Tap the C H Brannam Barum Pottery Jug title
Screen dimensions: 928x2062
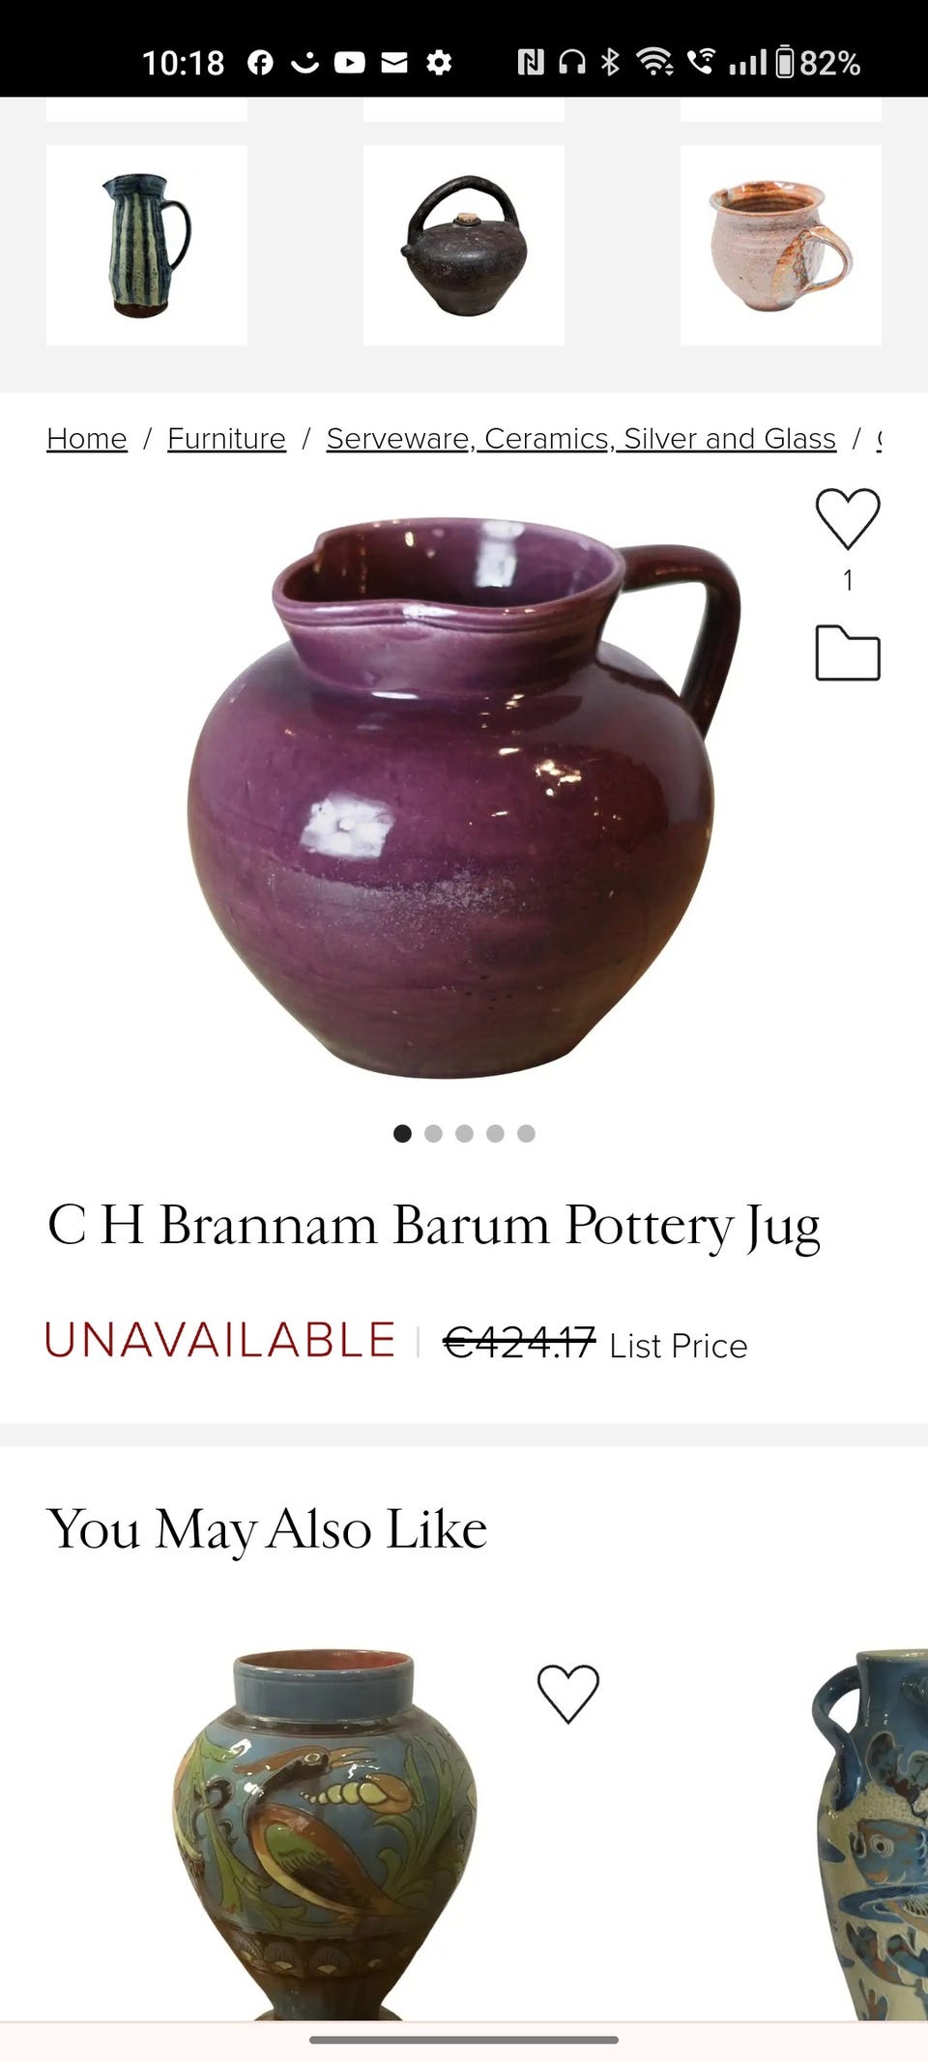coord(434,1226)
